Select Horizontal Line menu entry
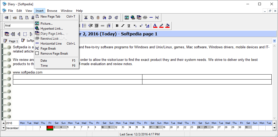 point(56,43)
